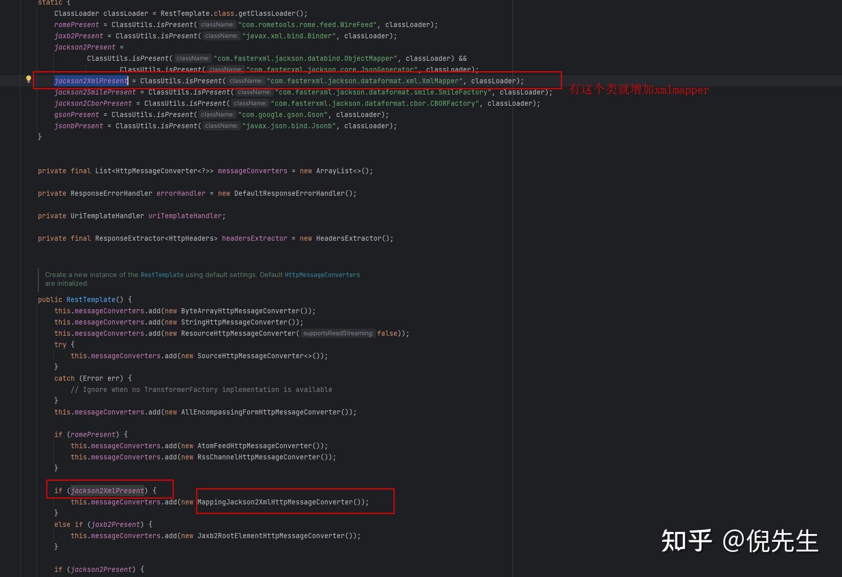Click the yellow lightbulb intention icon
The image size is (842, 577).
point(29,79)
